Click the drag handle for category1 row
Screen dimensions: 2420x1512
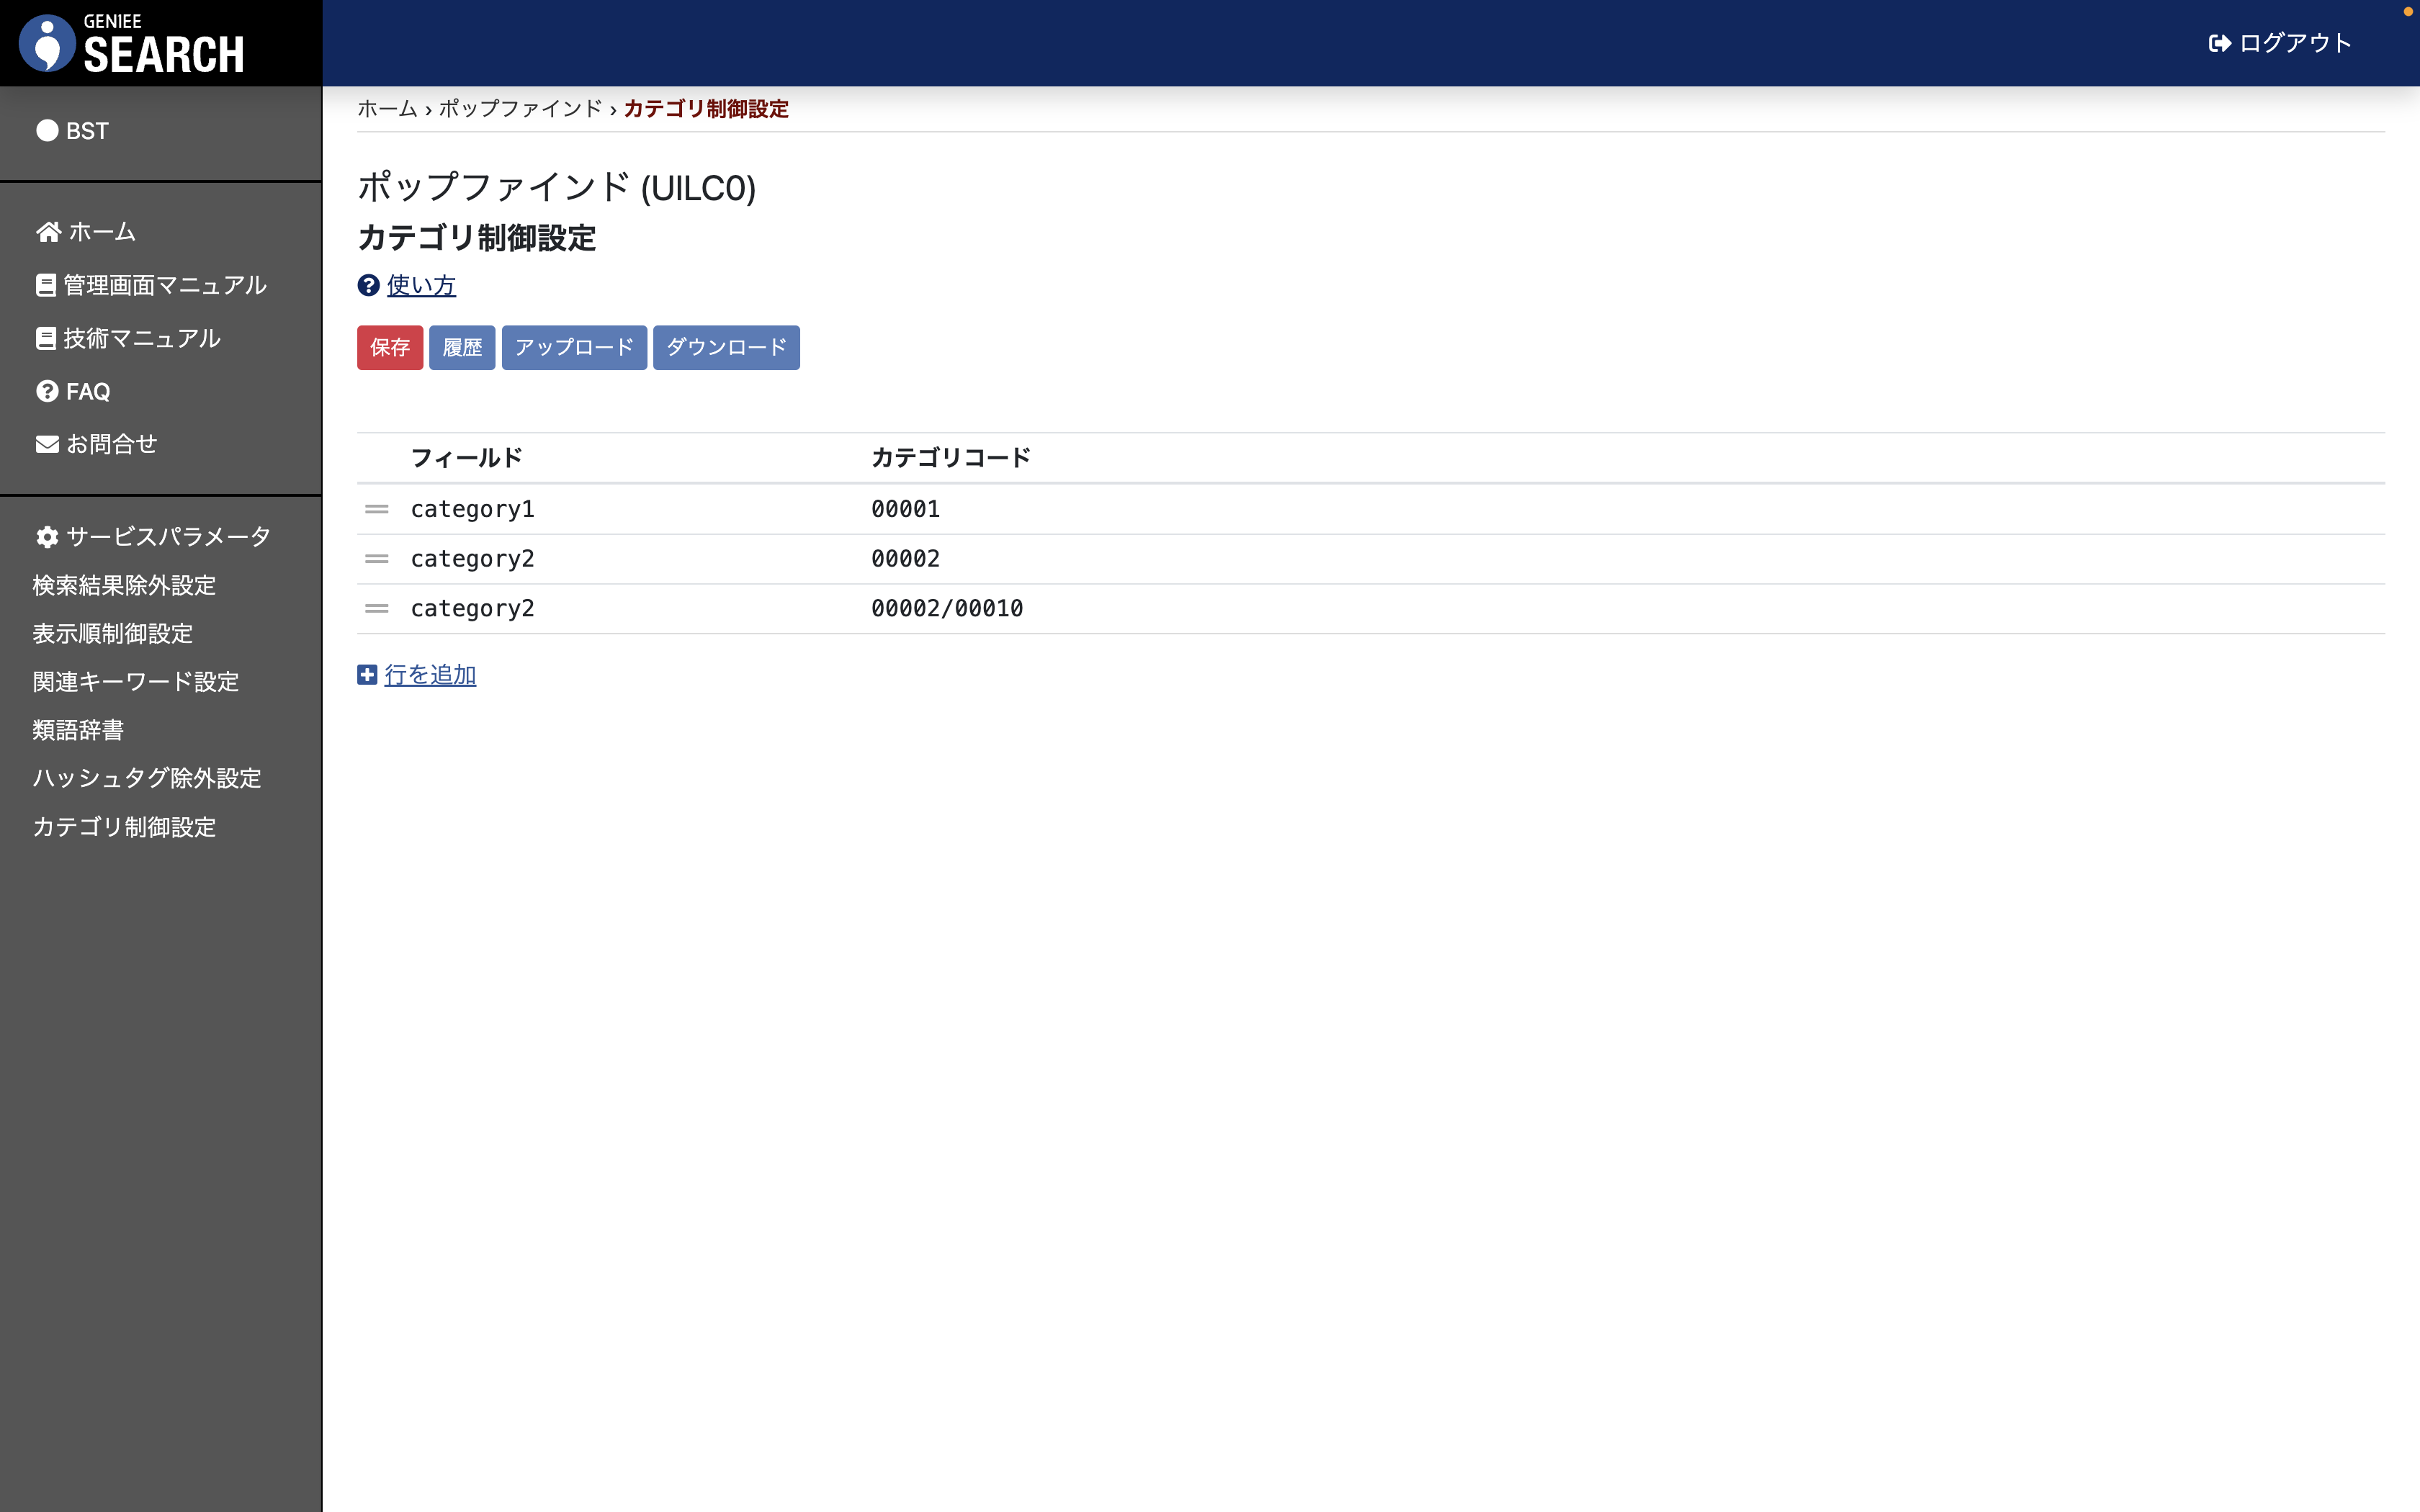[376, 509]
